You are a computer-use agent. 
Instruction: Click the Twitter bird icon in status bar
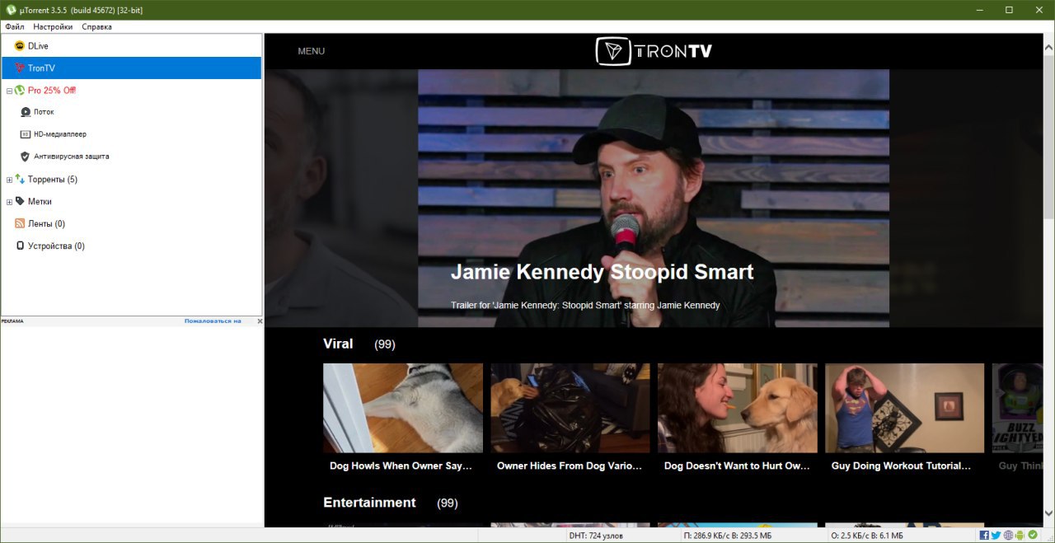point(996,536)
